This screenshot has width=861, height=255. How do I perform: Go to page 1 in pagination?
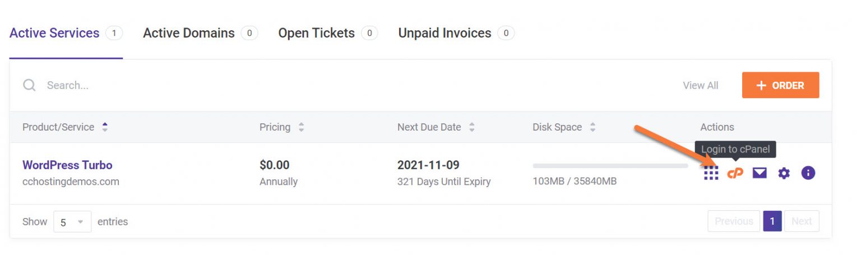tap(772, 221)
